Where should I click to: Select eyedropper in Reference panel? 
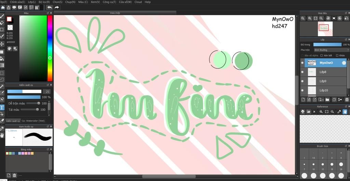pos(339,112)
